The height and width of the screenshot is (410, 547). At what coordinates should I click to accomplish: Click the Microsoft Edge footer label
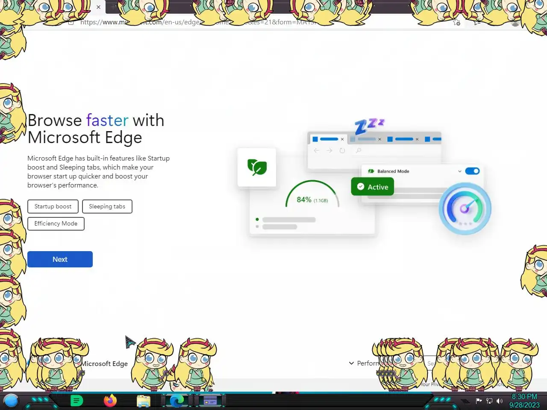point(105,363)
